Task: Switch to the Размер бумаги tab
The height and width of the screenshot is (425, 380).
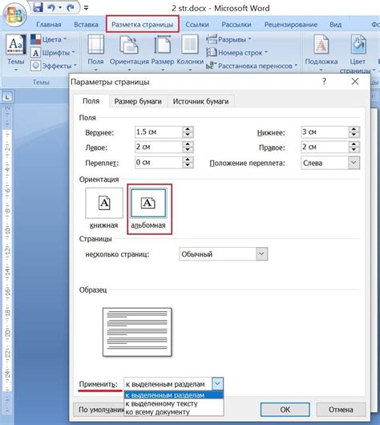Action: click(138, 101)
